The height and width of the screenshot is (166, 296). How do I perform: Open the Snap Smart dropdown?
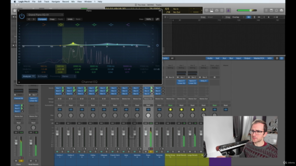click(x=215, y=17)
